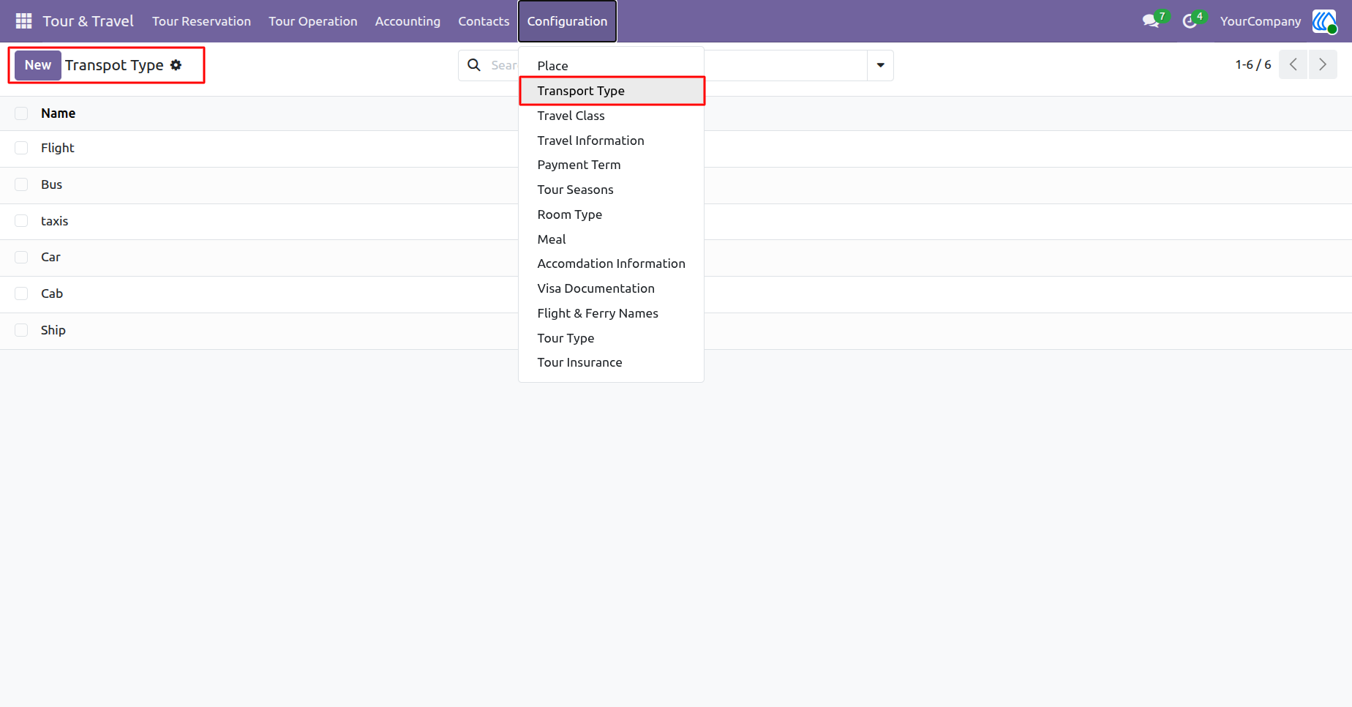Open the Tour Reservation menu
This screenshot has height=707, width=1352.
click(x=201, y=21)
